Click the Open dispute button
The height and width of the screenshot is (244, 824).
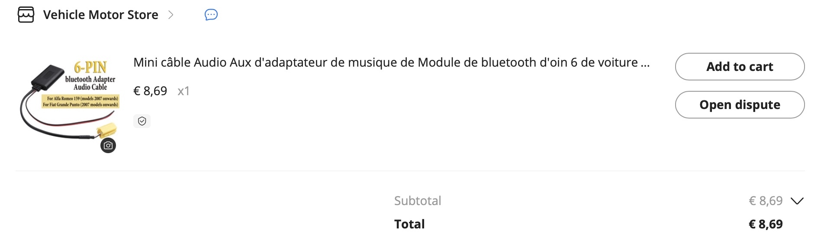tap(740, 105)
